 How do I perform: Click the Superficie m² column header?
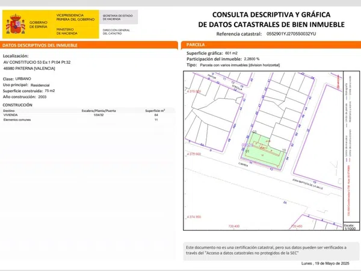point(156,111)
